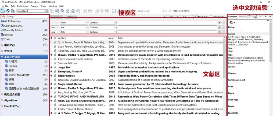Open Online Search toolbar icon

click(x=62, y=11)
